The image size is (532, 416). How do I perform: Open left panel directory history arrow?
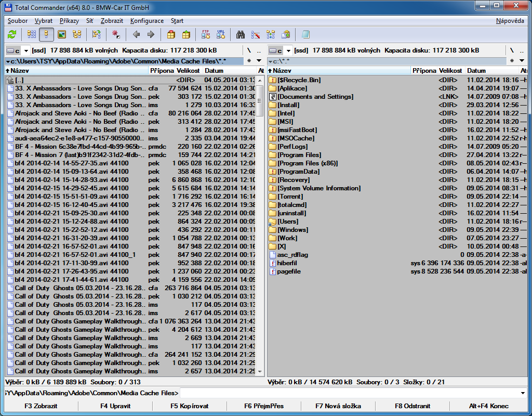click(x=259, y=61)
